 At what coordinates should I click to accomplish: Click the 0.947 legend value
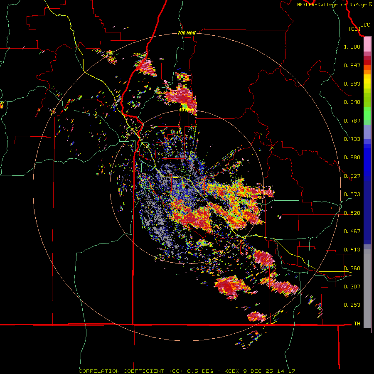pyautogui.click(x=352, y=65)
